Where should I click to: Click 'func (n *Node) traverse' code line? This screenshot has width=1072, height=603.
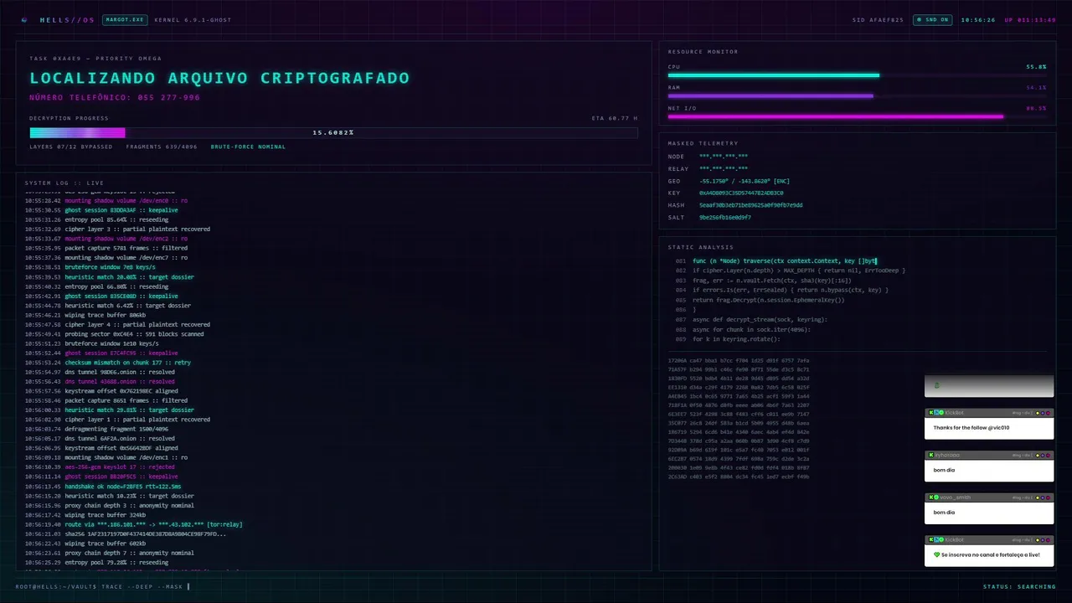tap(785, 261)
